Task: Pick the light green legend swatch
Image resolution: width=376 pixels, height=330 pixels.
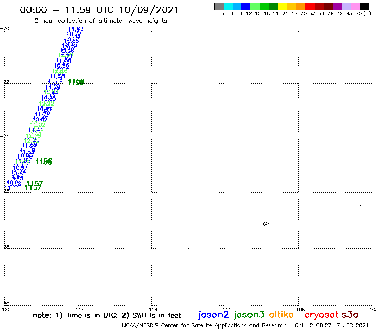Action: 255,6
